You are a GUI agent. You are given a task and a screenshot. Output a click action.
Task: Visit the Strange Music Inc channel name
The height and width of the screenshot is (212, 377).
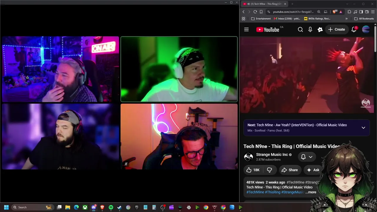[272, 155]
